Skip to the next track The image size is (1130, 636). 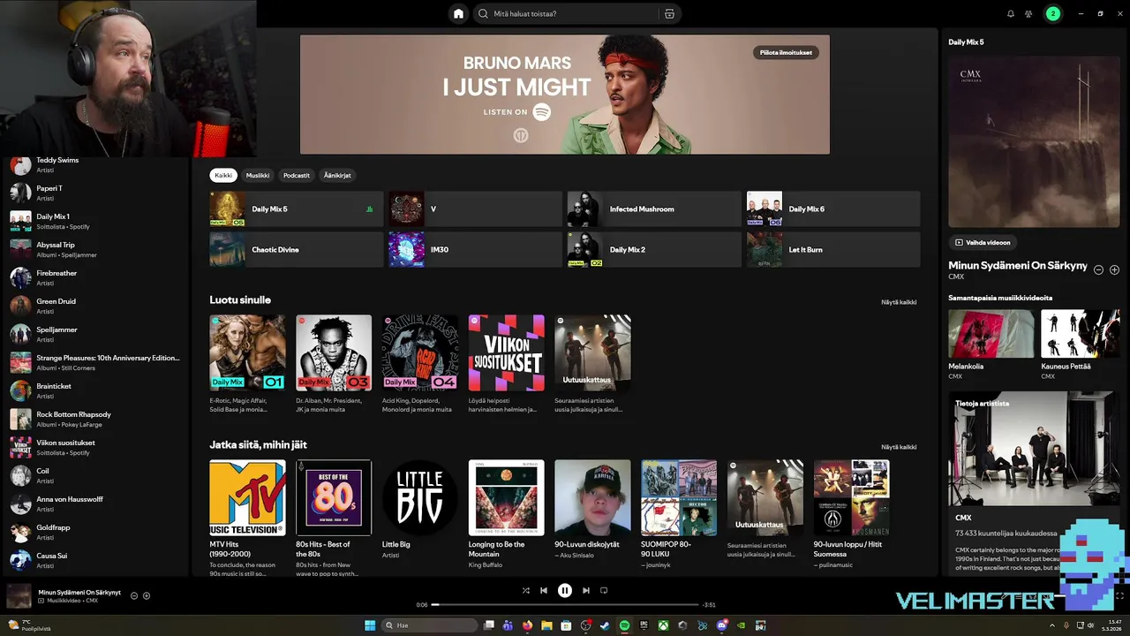[x=585, y=590]
